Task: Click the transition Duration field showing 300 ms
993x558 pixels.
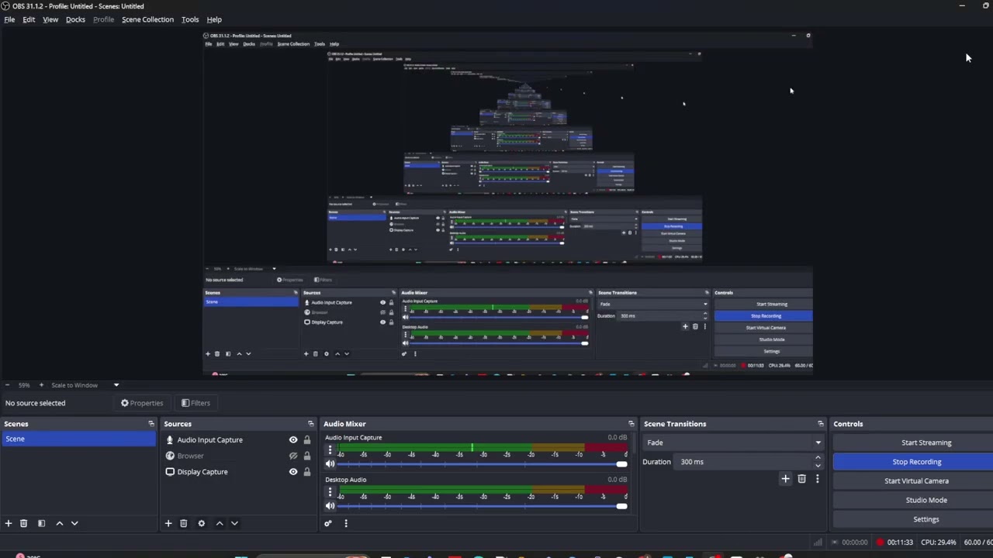Action: [744, 462]
